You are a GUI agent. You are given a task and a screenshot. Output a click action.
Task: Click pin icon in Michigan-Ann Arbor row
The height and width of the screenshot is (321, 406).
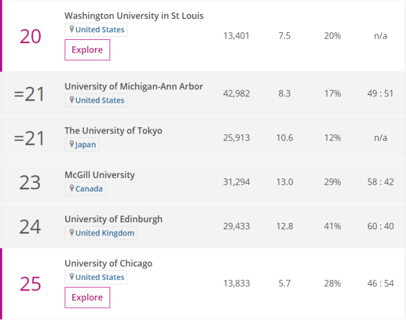point(72,100)
